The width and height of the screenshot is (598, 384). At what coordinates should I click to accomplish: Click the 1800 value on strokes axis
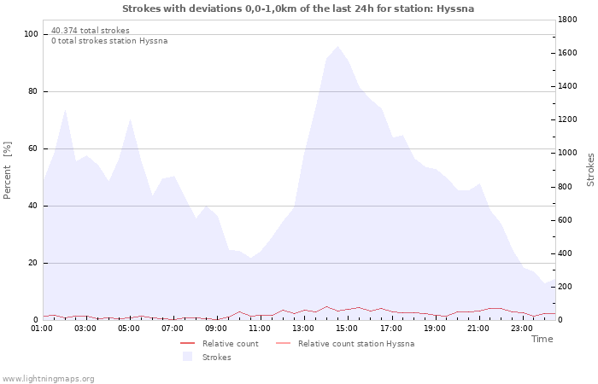pos(570,19)
